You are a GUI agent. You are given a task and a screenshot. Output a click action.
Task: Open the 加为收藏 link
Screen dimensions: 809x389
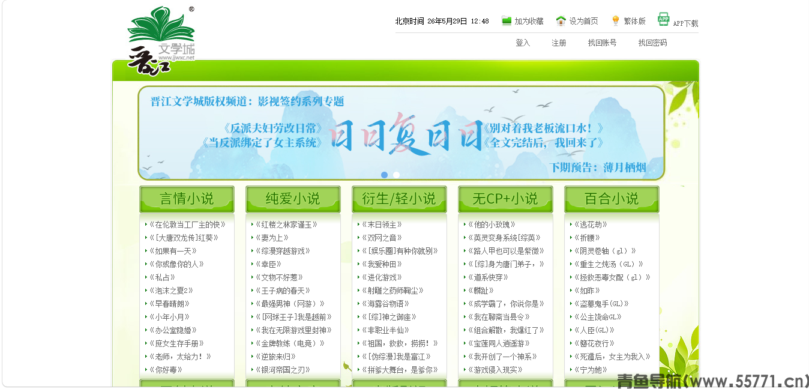529,21
